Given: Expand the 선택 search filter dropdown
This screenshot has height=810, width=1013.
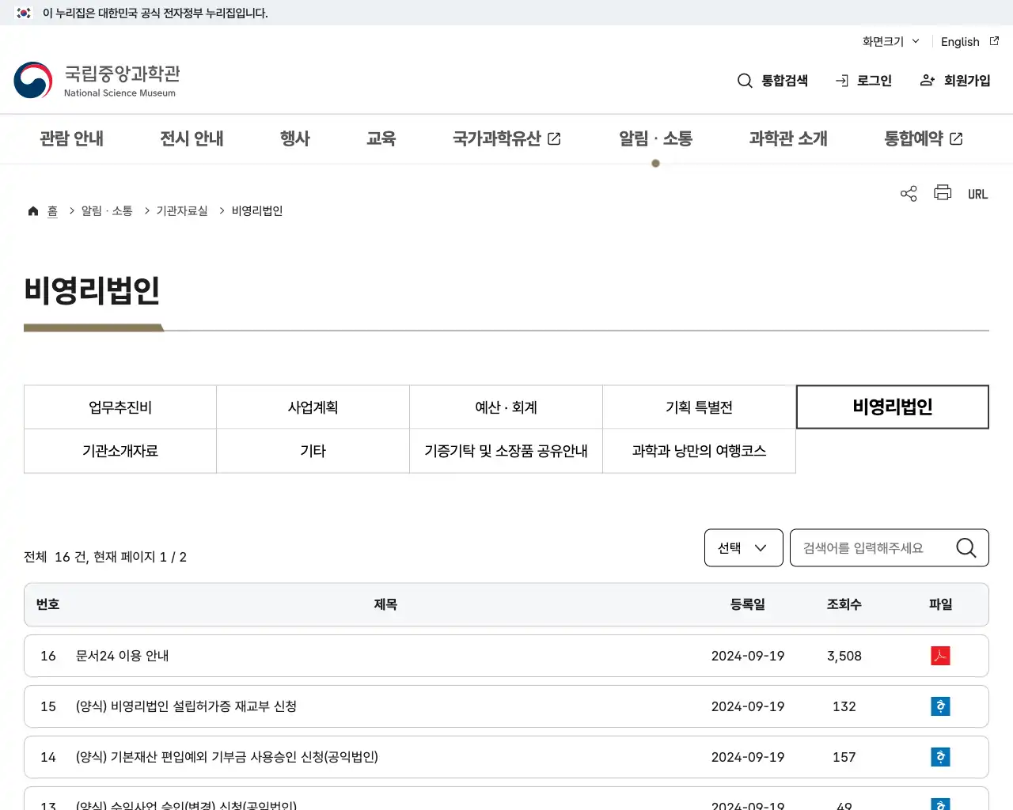Looking at the screenshot, I should click(742, 547).
